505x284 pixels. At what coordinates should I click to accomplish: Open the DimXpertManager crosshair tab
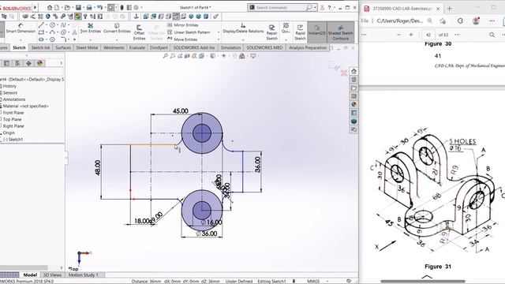tap(28, 63)
